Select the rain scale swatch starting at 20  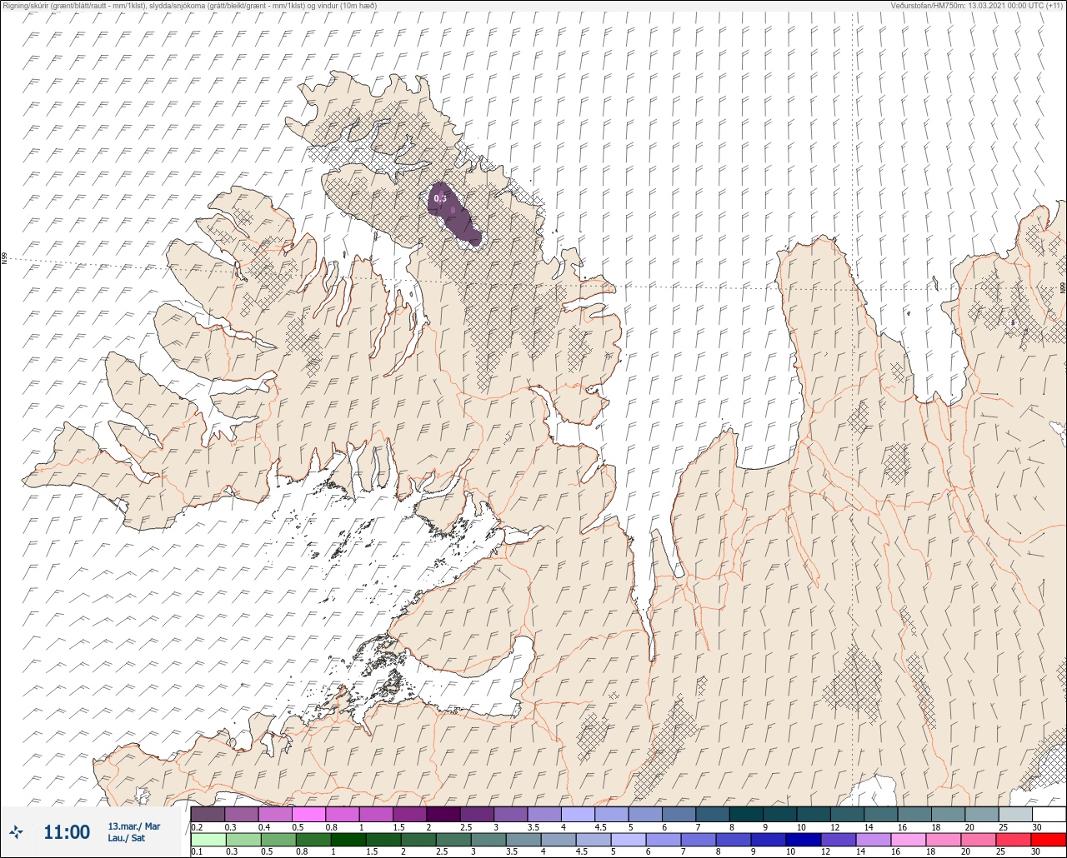point(978,839)
